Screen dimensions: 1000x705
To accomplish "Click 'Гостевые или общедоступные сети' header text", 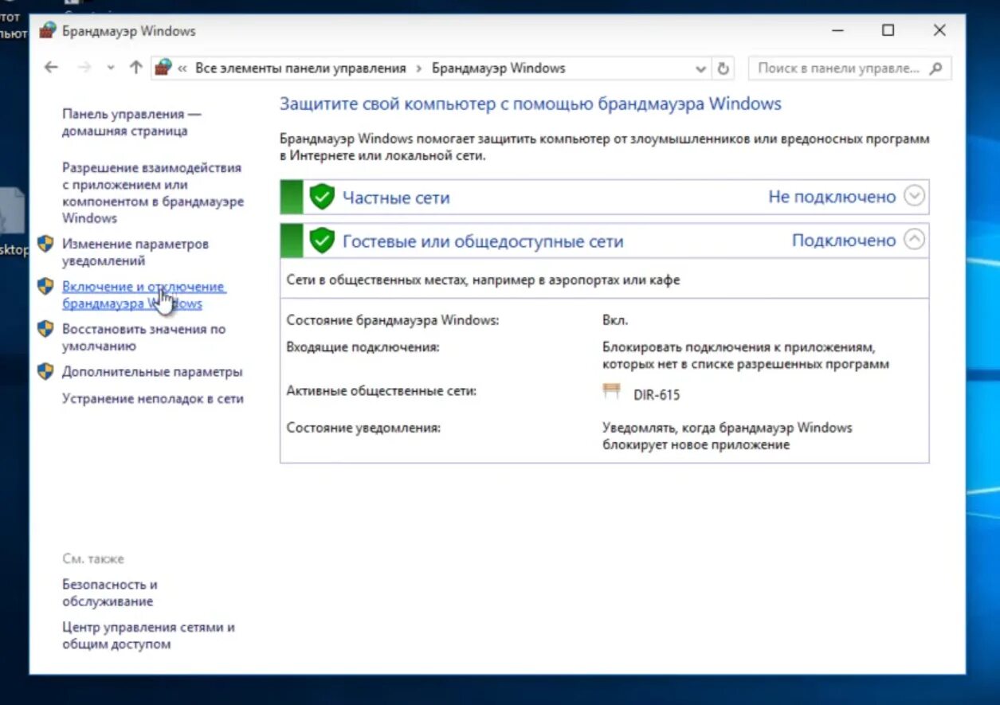I will (x=483, y=241).
